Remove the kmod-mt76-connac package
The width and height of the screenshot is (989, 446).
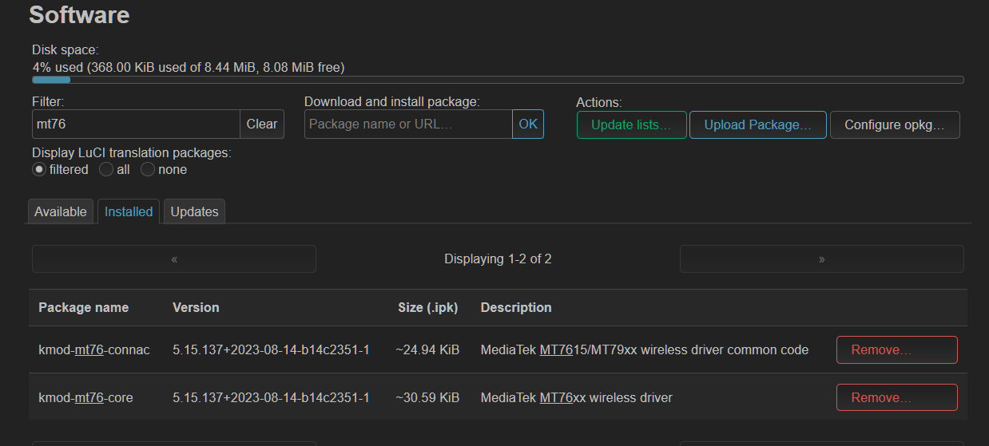(x=897, y=349)
